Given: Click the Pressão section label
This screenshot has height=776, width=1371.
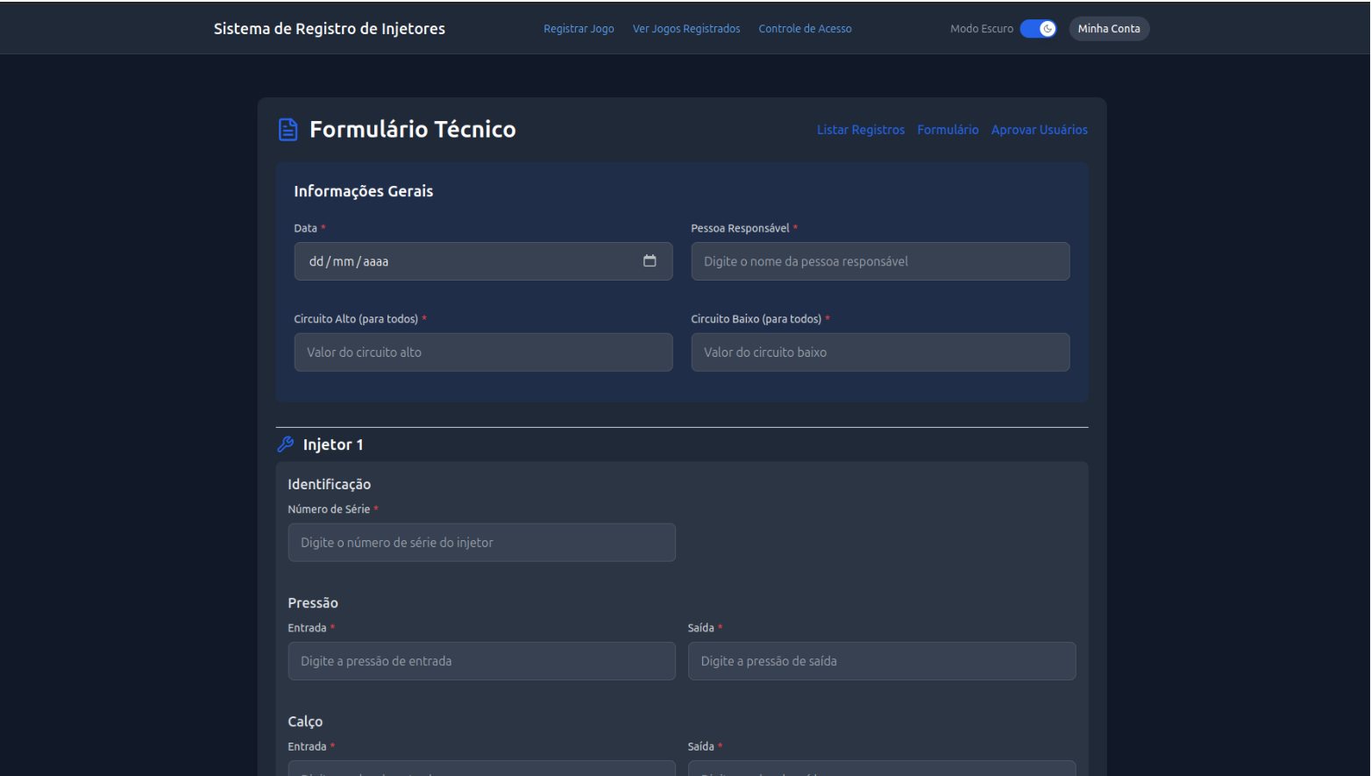Looking at the screenshot, I should click(313, 603).
